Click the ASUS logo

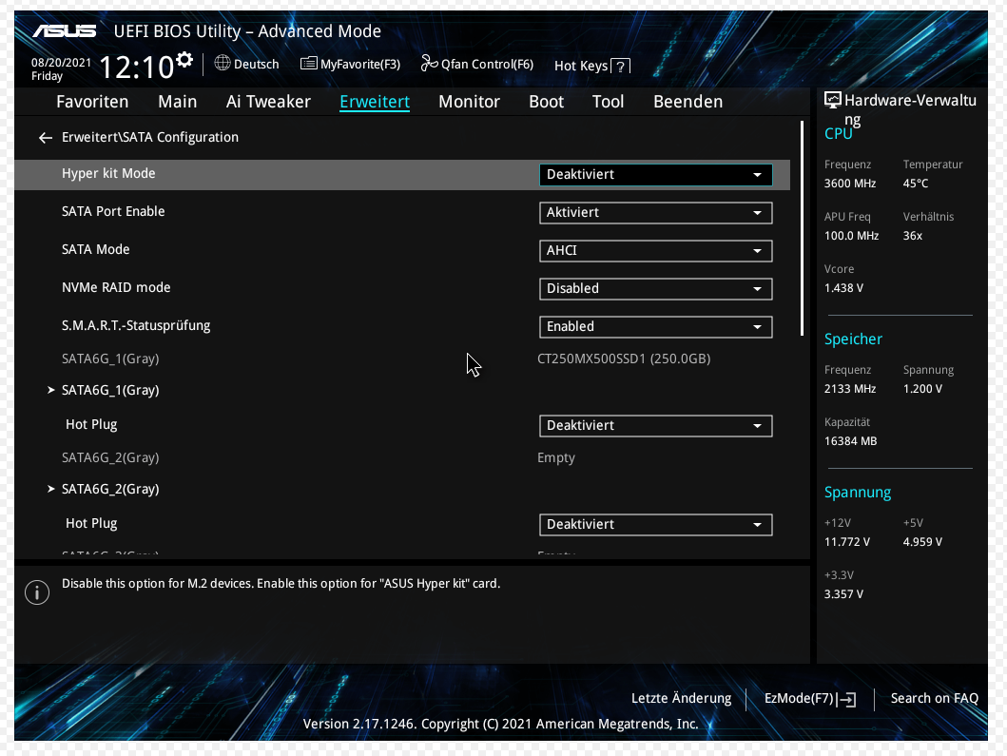(65, 30)
